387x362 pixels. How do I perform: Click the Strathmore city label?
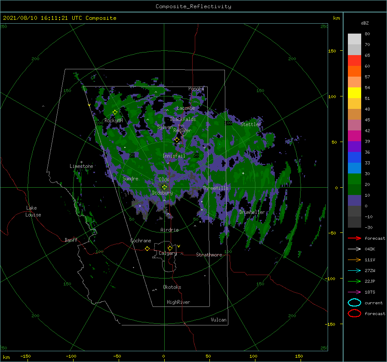209,255
